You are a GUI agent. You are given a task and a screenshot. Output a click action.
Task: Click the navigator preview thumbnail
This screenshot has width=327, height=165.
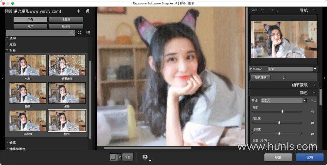284,39
